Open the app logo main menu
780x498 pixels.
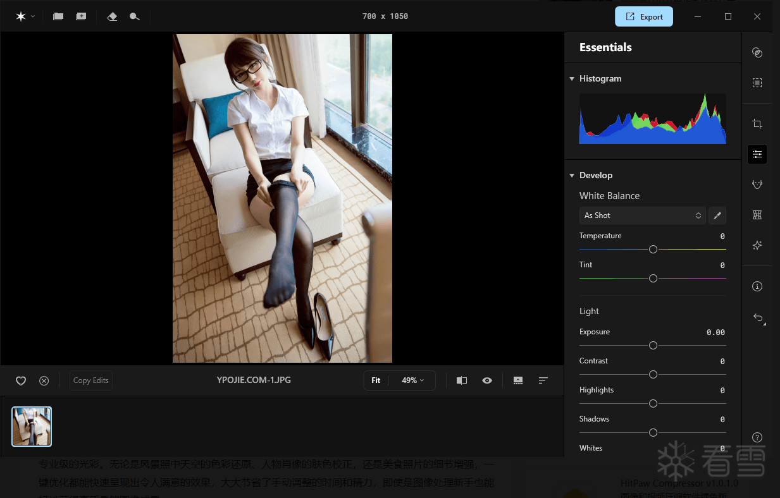(25, 16)
